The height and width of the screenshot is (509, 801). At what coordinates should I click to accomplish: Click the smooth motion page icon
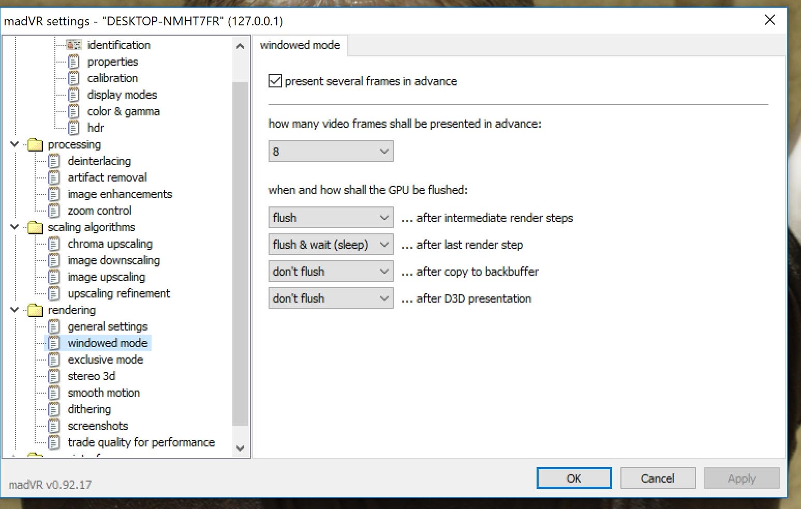point(54,393)
